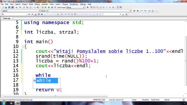Open the Edit menu
187x105 pixels.
point(7,4)
